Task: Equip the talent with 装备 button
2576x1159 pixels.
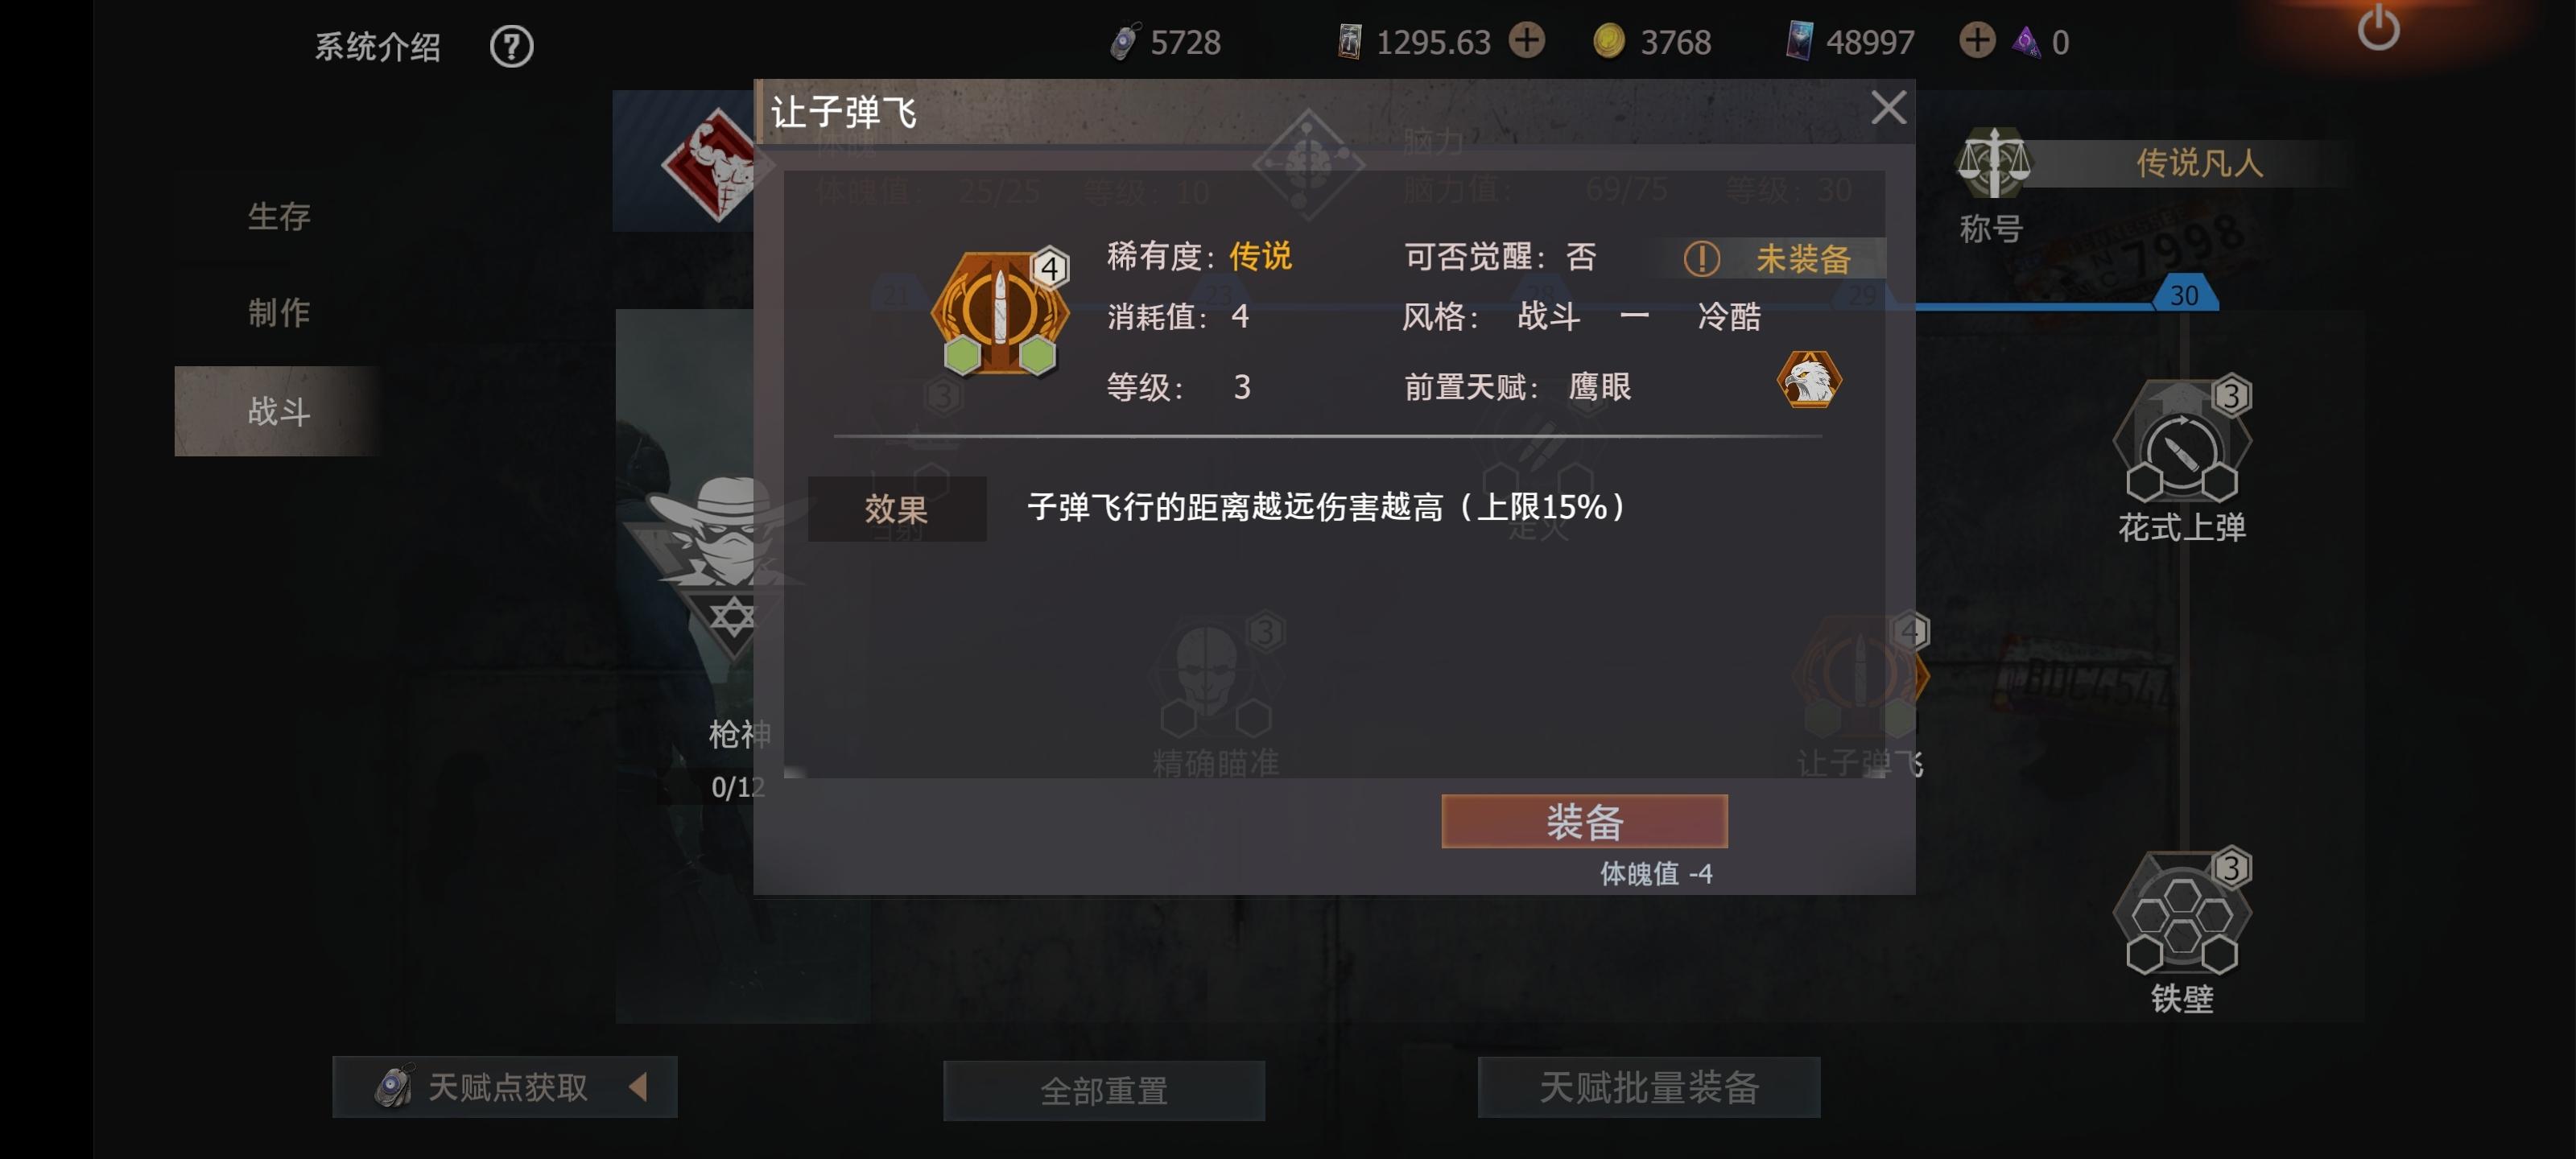Action: click(1584, 821)
